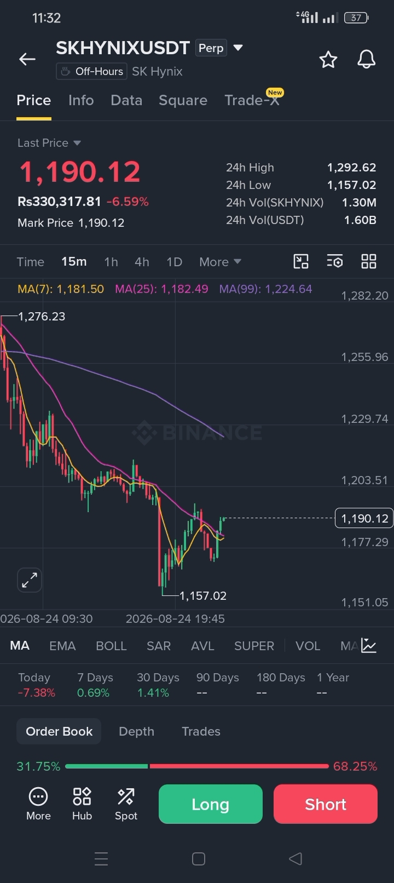Enable the VOL indicator
The width and height of the screenshot is (394, 883).
pos(308,646)
